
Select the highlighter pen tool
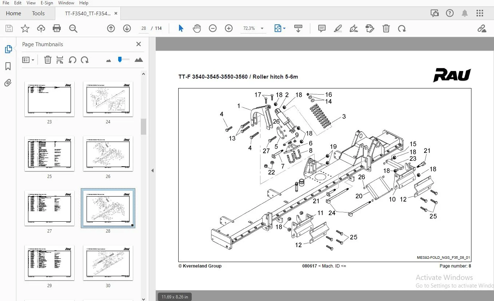click(338, 28)
